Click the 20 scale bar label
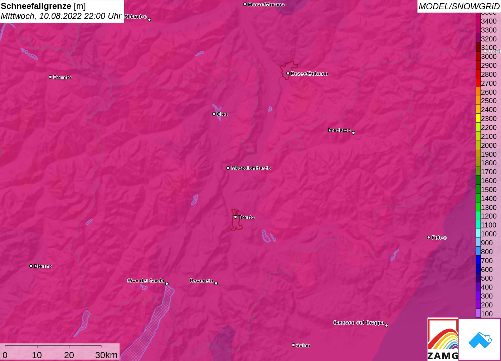The image size is (501, 361). point(69,355)
